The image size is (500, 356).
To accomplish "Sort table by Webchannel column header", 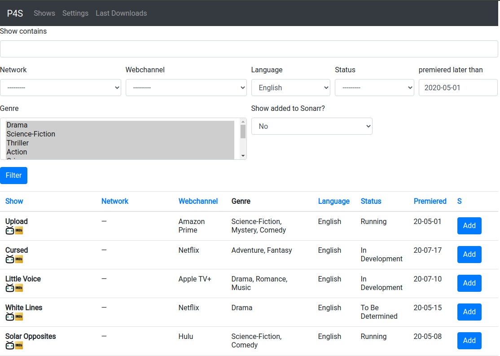I will coord(198,201).
